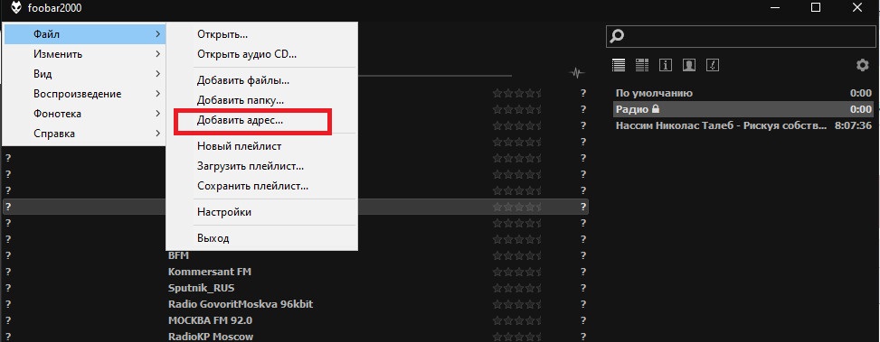The height and width of the screenshot is (342, 880).
Task: Open the Вид menu
Action: pos(85,74)
